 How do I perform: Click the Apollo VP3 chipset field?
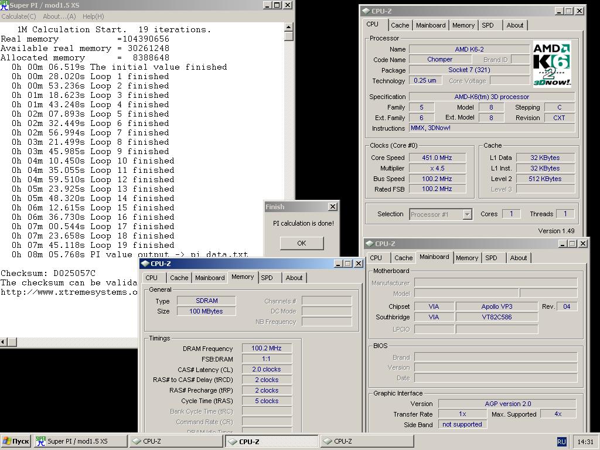click(x=497, y=306)
